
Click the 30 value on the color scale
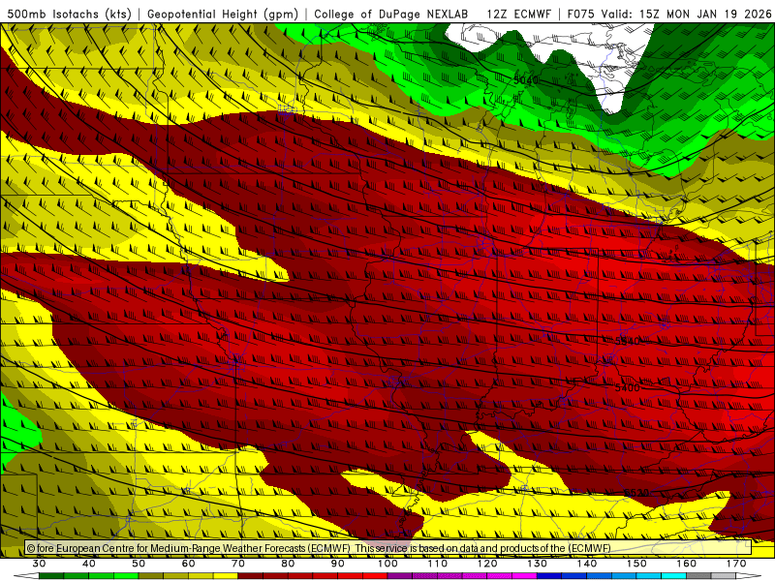[39, 564]
